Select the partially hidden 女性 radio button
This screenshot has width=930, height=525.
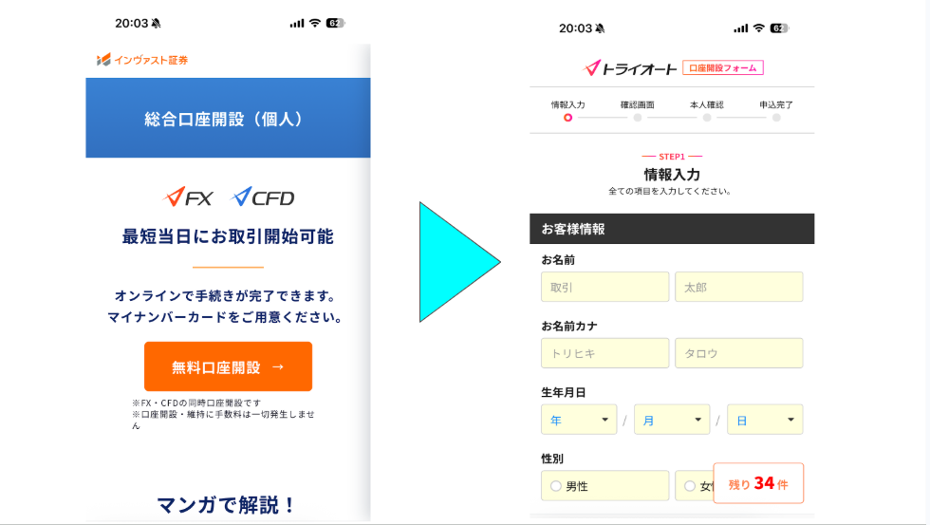689,486
